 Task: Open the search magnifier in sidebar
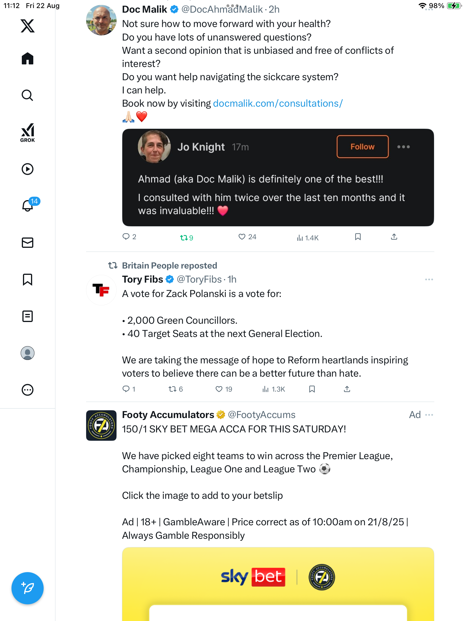(28, 95)
